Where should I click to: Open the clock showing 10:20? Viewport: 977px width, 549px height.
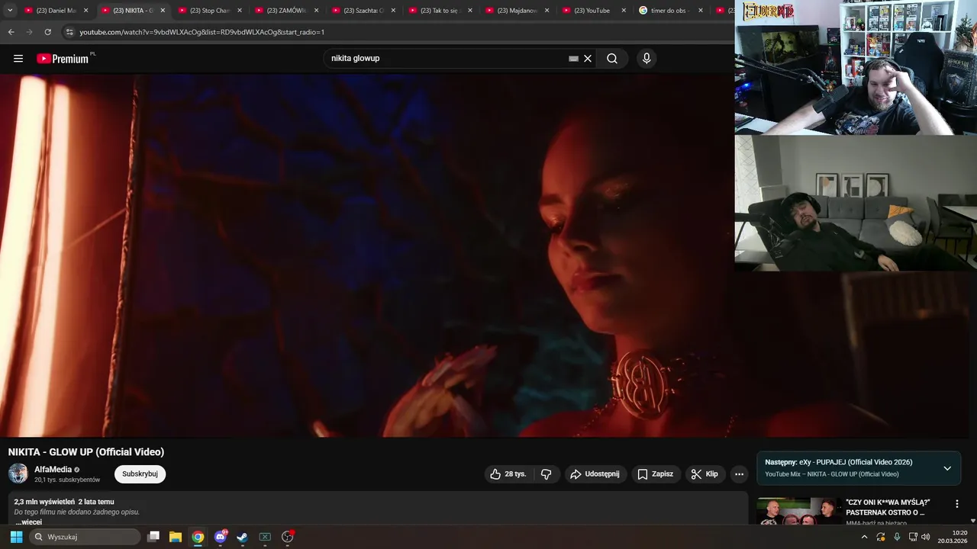pyautogui.click(x=953, y=537)
